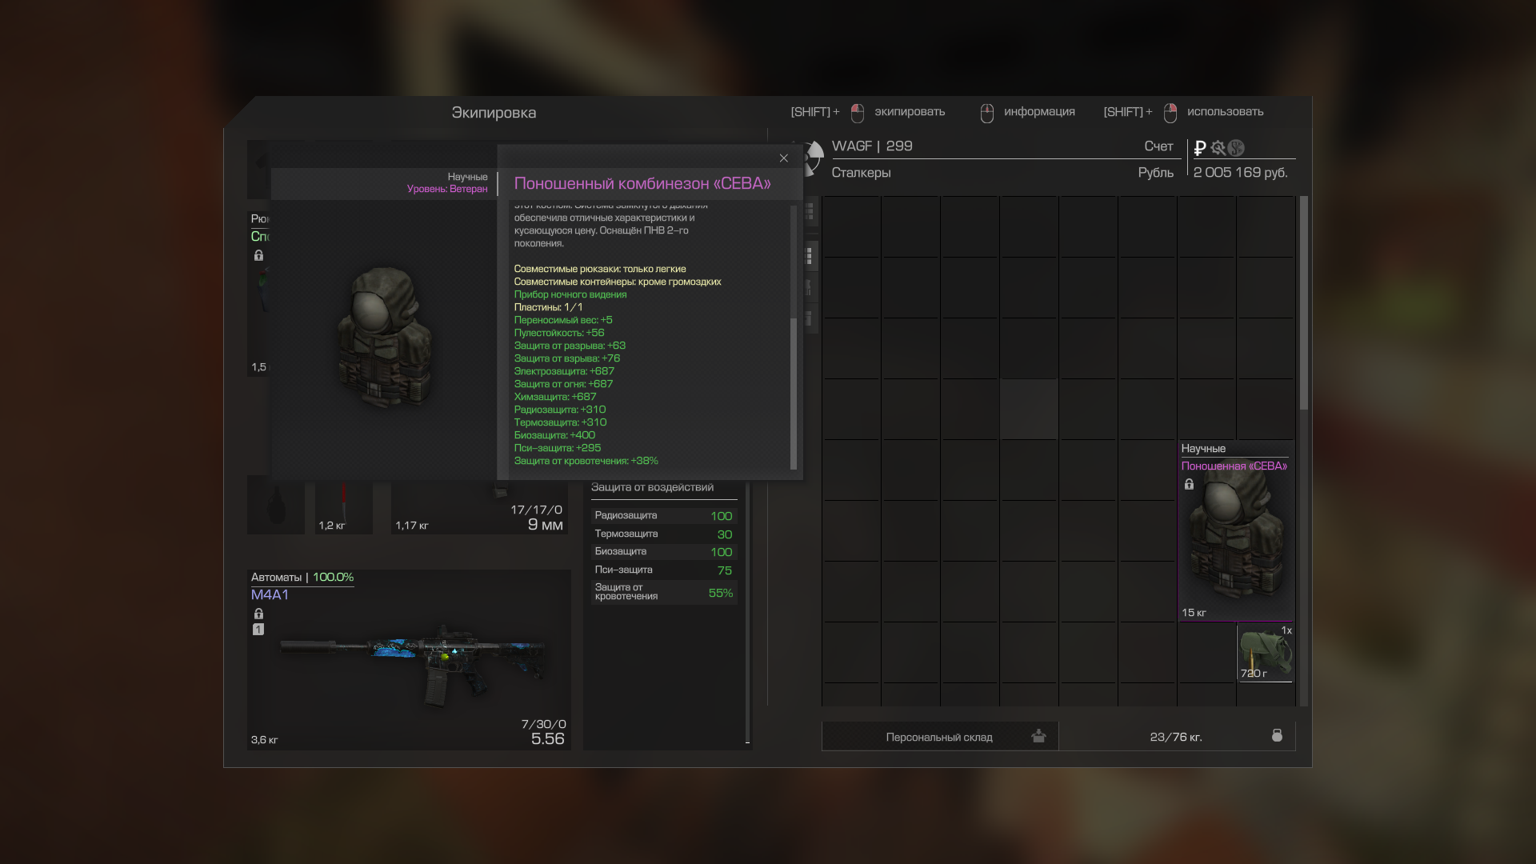Click the Пластины: 1/1 line
Screen dimensions: 1536x864
pos(548,307)
